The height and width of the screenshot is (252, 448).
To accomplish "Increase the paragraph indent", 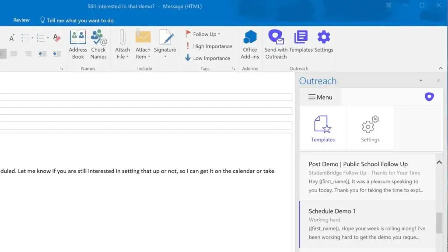I will tap(56, 54).
